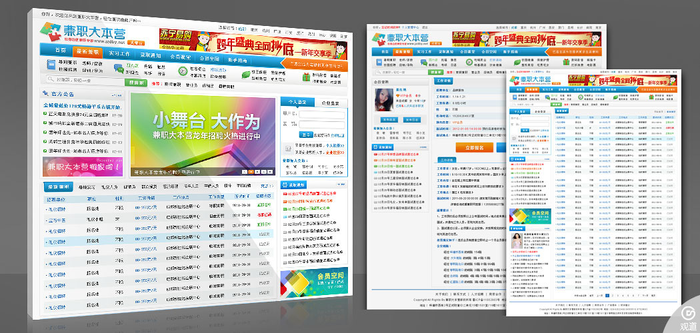Click the clock category icon on the left homepage
This screenshot has width=700, height=333.
183,71
